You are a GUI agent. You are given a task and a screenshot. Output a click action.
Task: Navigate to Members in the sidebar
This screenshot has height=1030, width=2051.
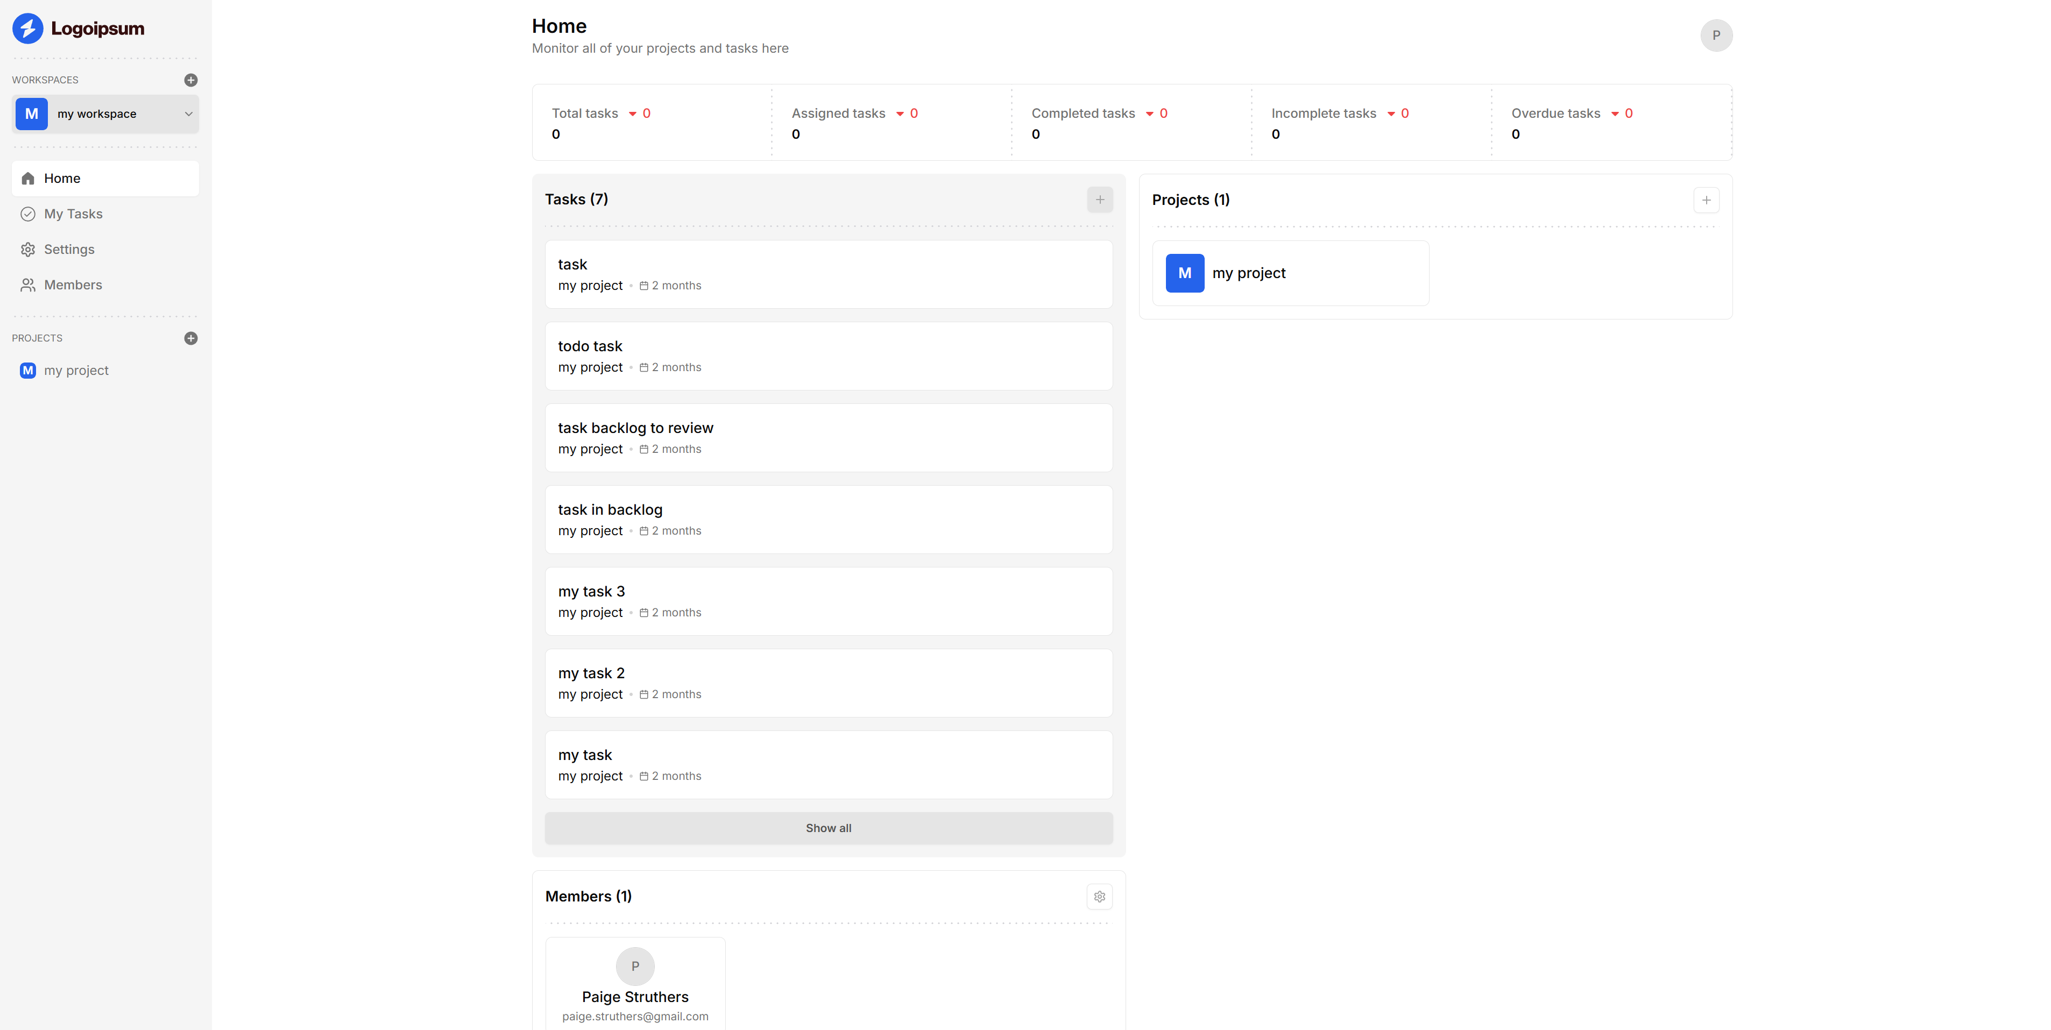click(x=73, y=285)
